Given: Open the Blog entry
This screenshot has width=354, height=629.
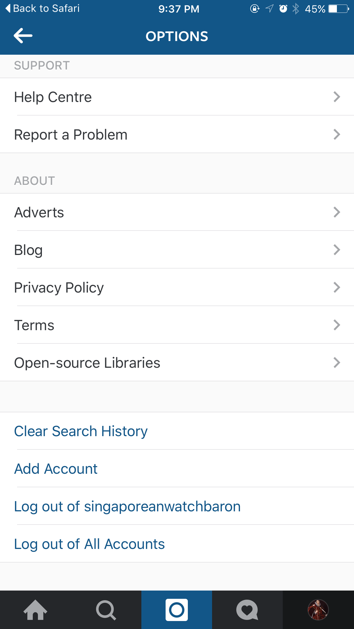Looking at the screenshot, I should pyautogui.click(x=29, y=250).
